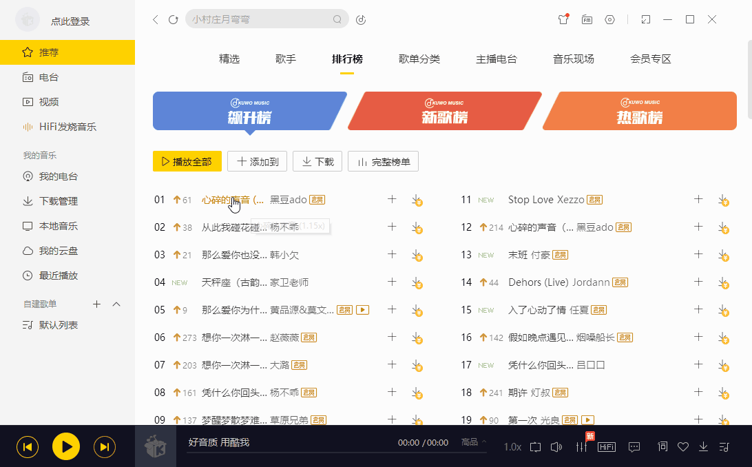Open the equalizer sound effects icon
The width and height of the screenshot is (752, 467).
(581, 447)
